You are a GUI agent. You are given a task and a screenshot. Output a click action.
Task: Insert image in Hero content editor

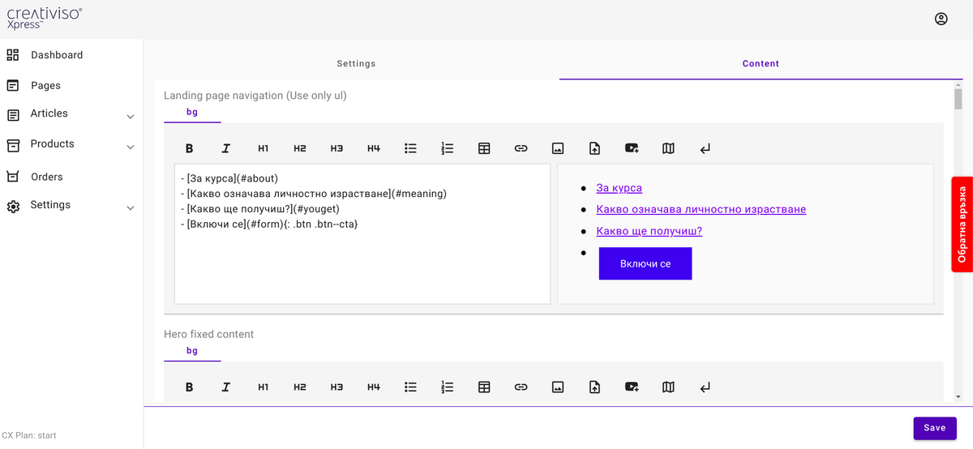[x=558, y=387]
